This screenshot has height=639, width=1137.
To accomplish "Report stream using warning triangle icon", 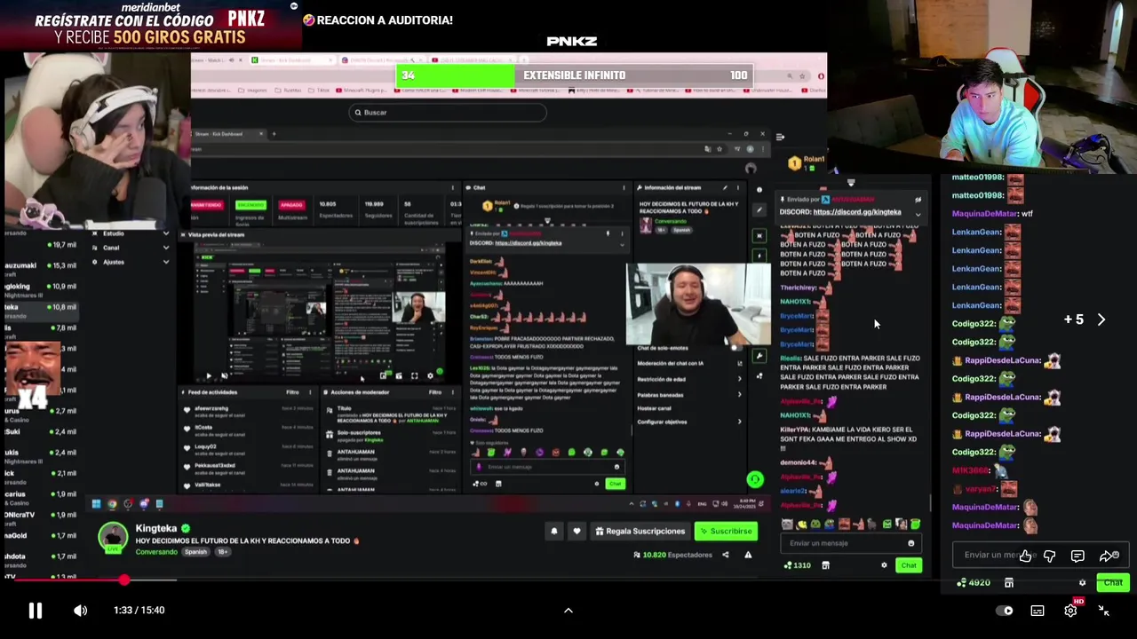I will pyautogui.click(x=748, y=555).
